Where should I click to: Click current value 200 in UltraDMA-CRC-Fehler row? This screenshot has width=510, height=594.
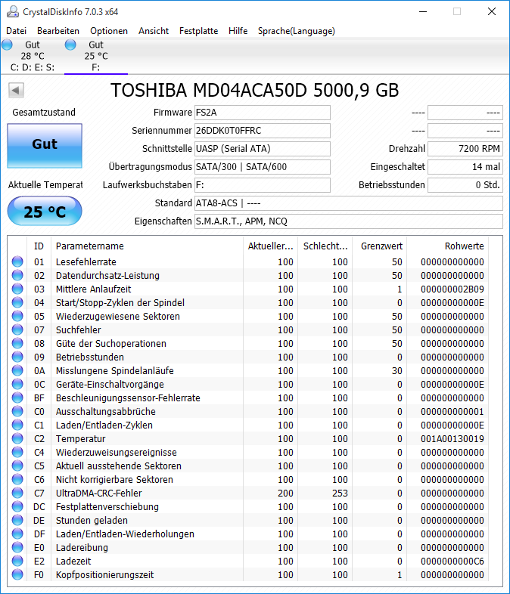(x=285, y=493)
